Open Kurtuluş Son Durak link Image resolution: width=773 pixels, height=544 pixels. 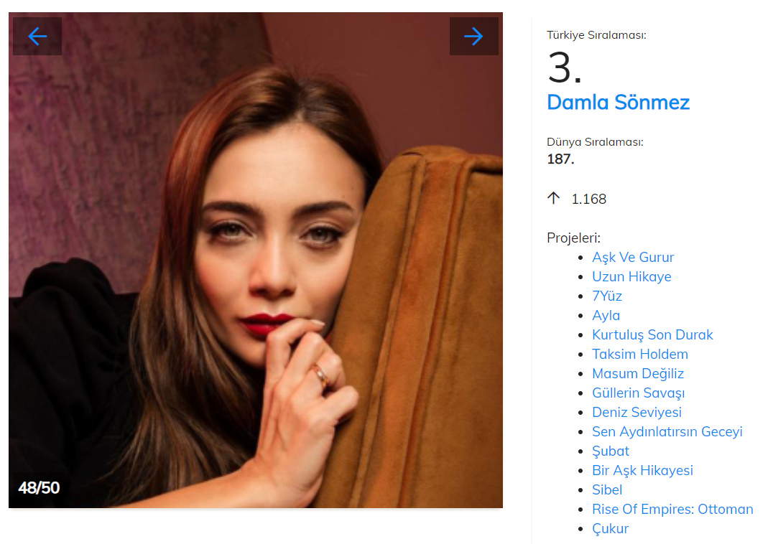[652, 334]
